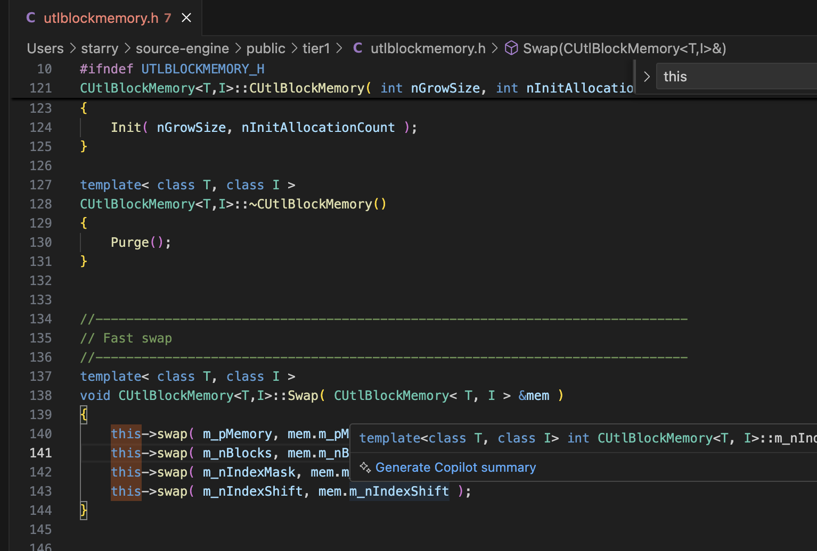Open the starry breadcrumb segment
Image resolution: width=817 pixels, height=551 pixels.
100,48
